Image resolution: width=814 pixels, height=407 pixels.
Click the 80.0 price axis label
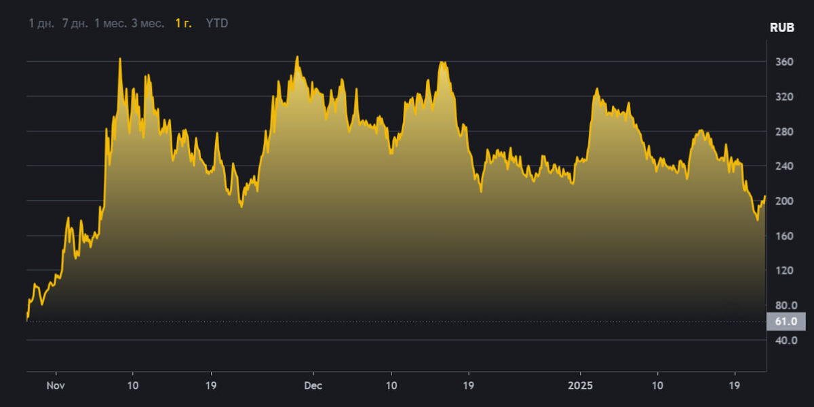click(786, 305)
